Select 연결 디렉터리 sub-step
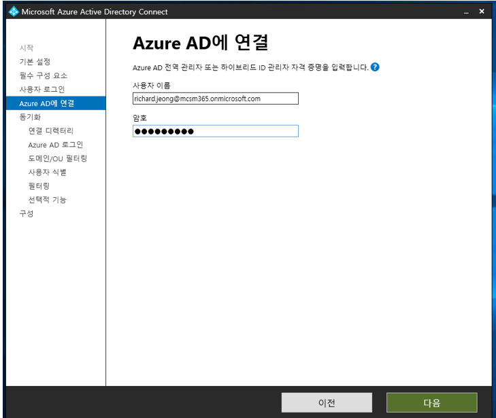The width and height of the screenshot is (496, 418). click(51, 130)
